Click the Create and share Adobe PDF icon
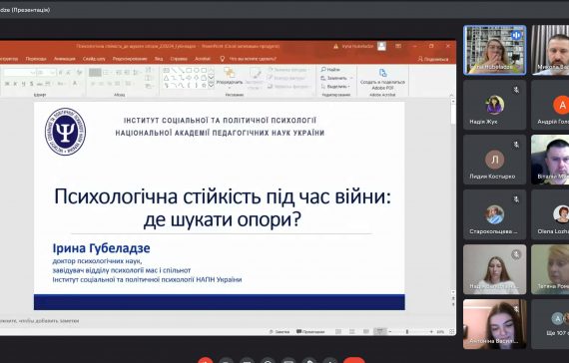569x363 pixels. pyautogui.click(x=382, y=73)
